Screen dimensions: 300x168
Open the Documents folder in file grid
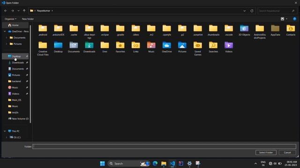(x=74, y=47)
